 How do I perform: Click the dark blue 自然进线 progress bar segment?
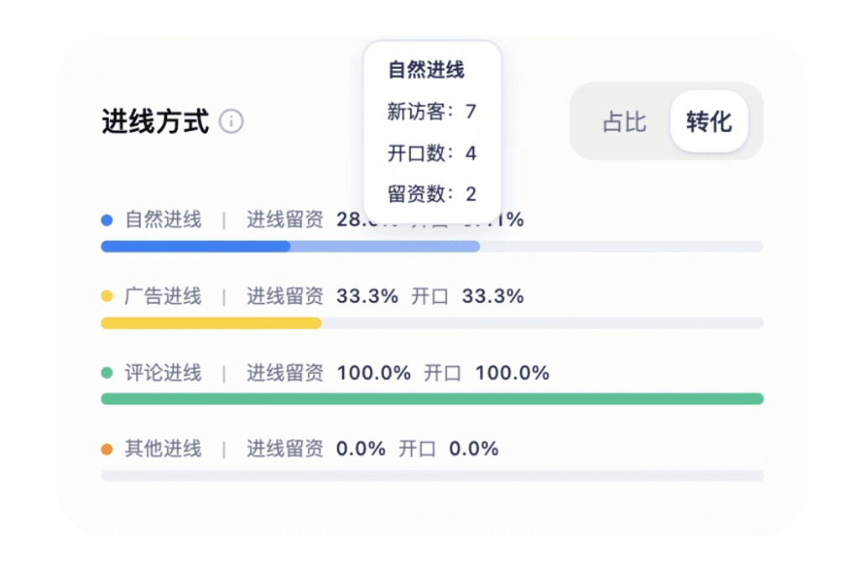pyautogui.click(x=195, y=247)
